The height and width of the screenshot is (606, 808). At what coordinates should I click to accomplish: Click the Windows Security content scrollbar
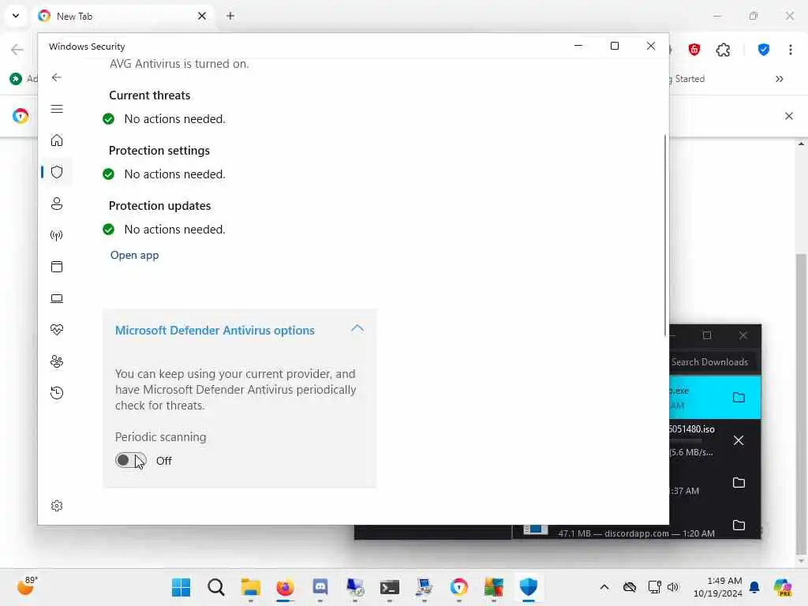(x=665, y=235)
